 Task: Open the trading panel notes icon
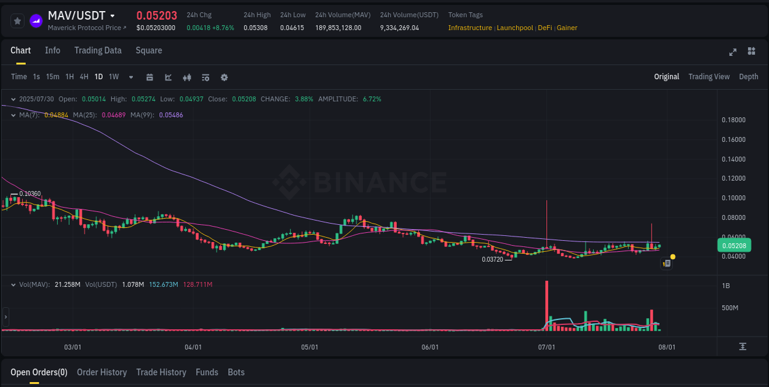666,263
